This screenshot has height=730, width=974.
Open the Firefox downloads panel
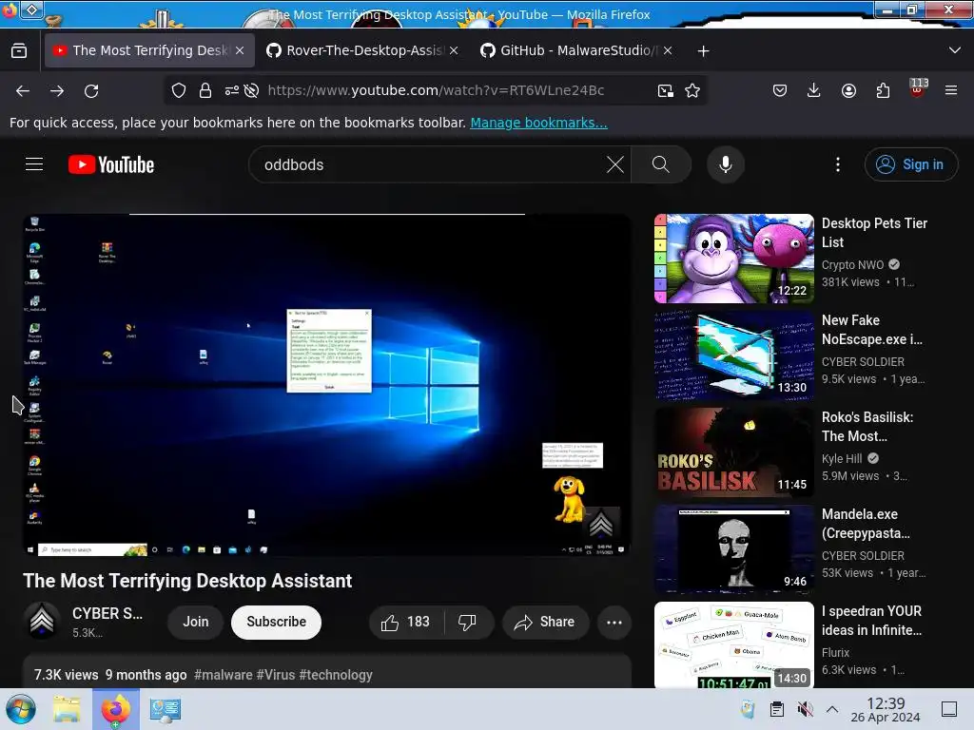coord(814,90)
